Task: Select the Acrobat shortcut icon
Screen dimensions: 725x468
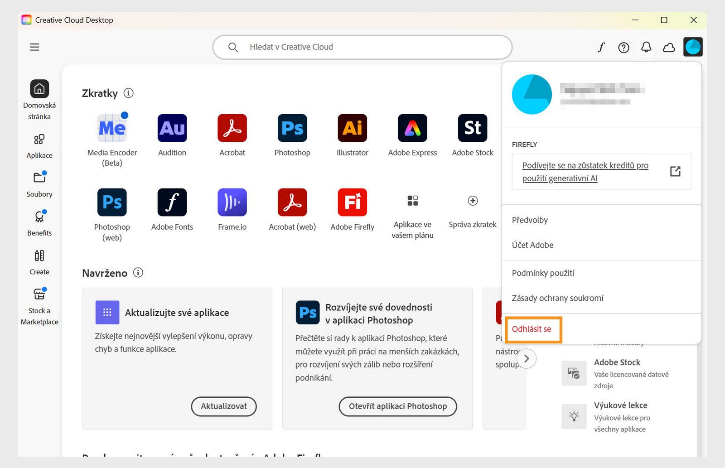Action: point(232,128)
